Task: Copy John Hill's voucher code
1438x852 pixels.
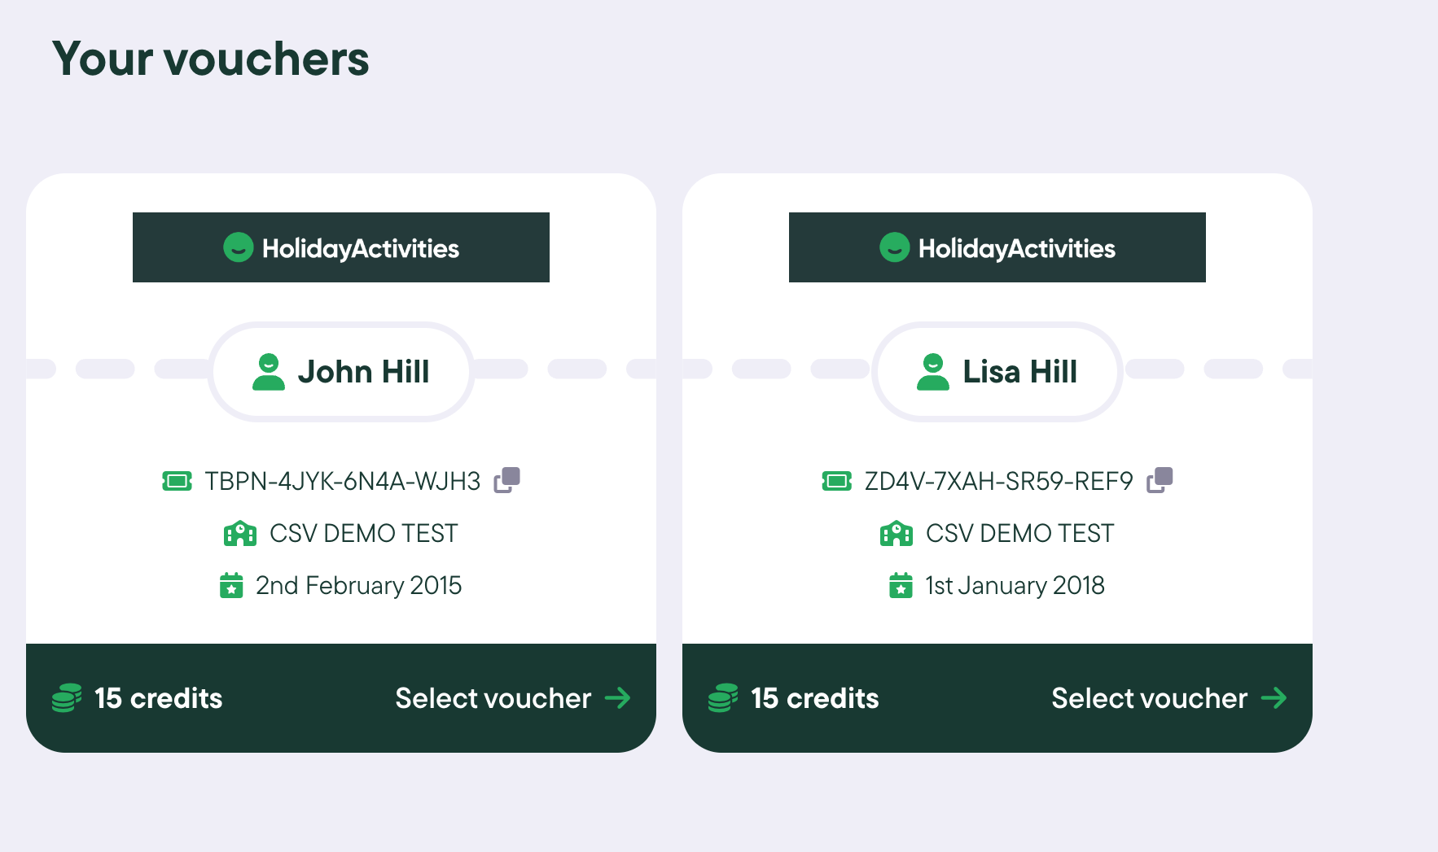Action: (x=506, y=480)
